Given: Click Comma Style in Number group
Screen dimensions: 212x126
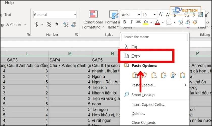Looking at the screenshot, I should pyautogui.click(x=57, y=24).
